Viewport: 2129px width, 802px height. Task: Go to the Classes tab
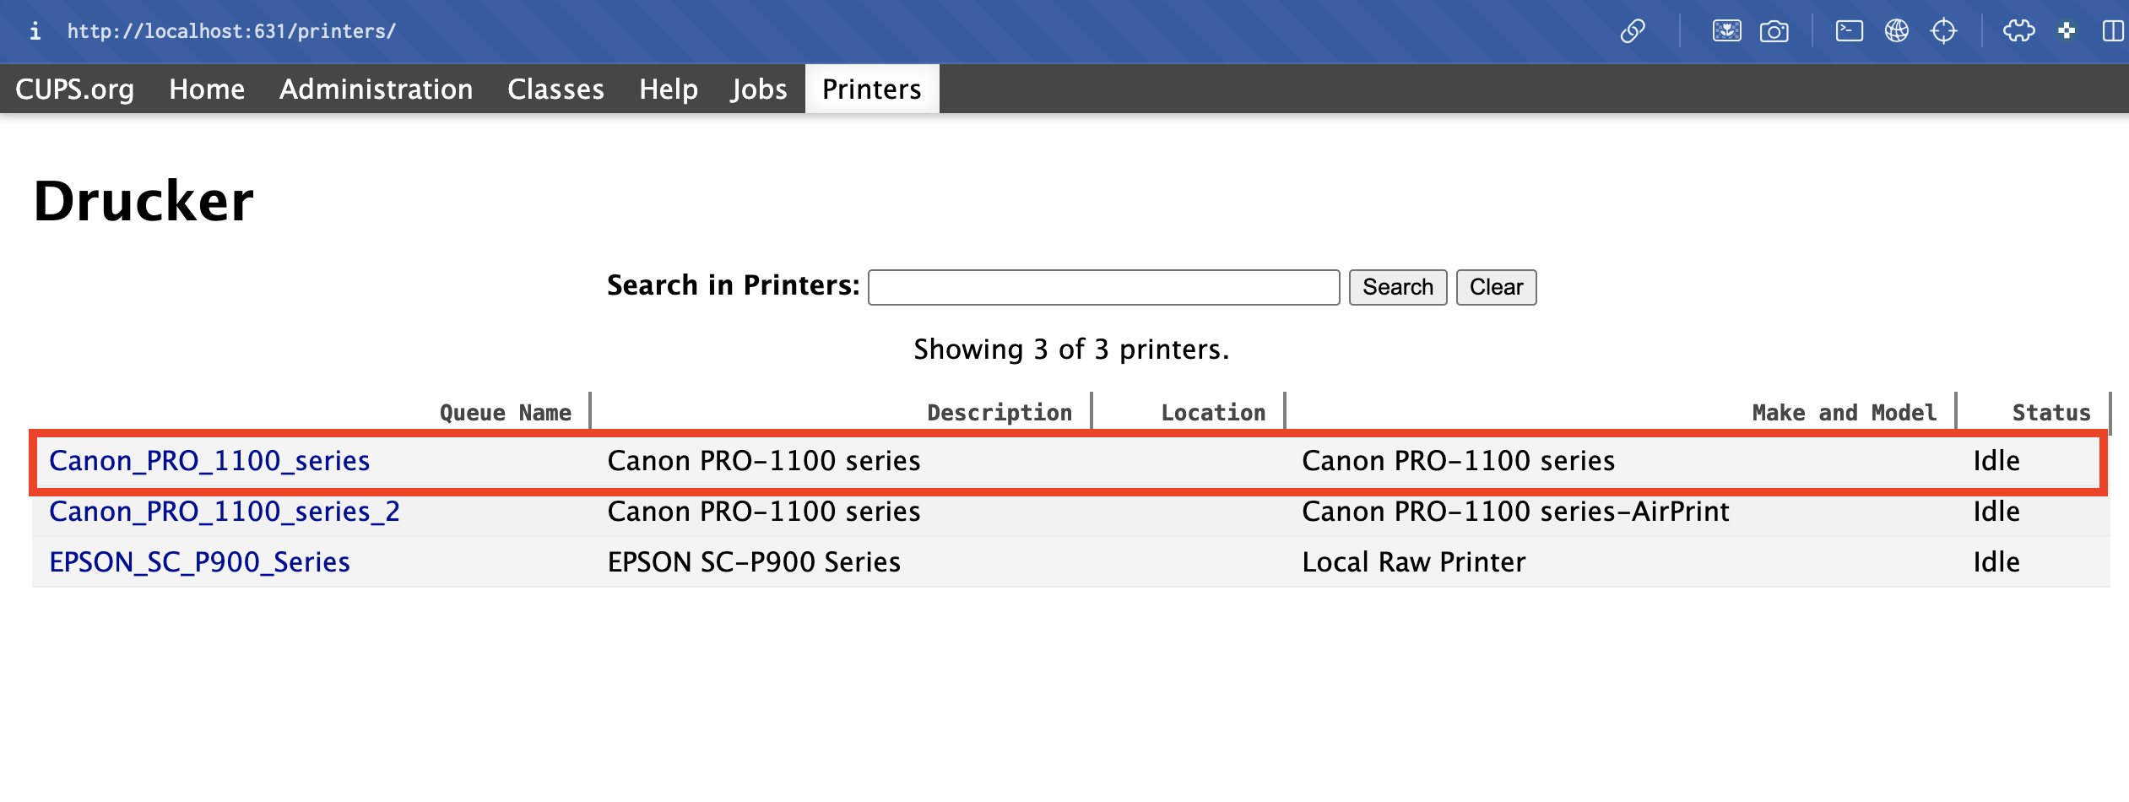click(x=555, y=89)
